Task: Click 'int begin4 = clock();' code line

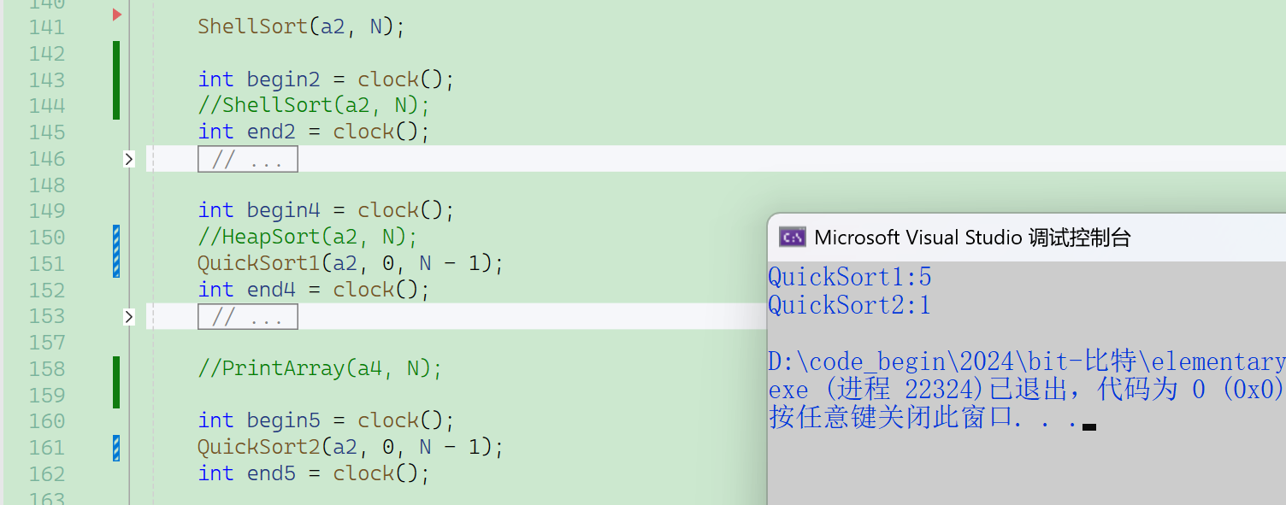Action: pyautogui.click(x=327, y=211)
